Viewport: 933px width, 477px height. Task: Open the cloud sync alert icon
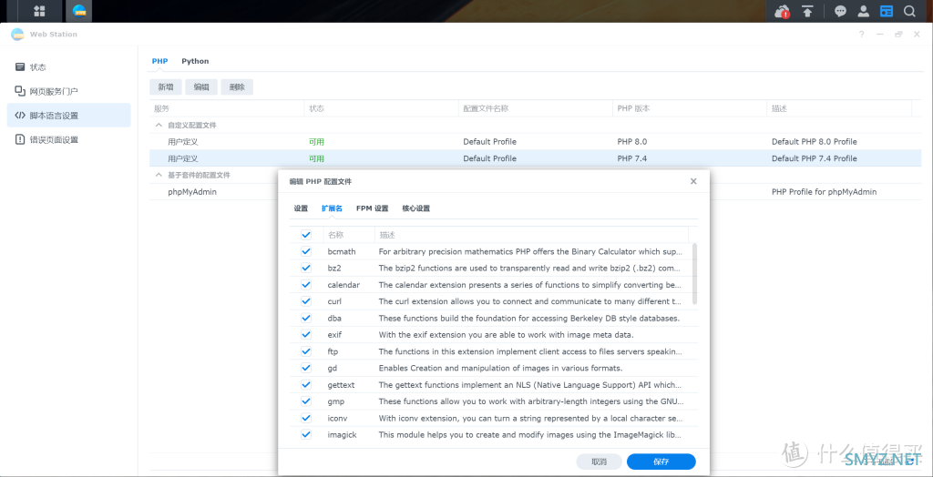[x=782, y=11]
